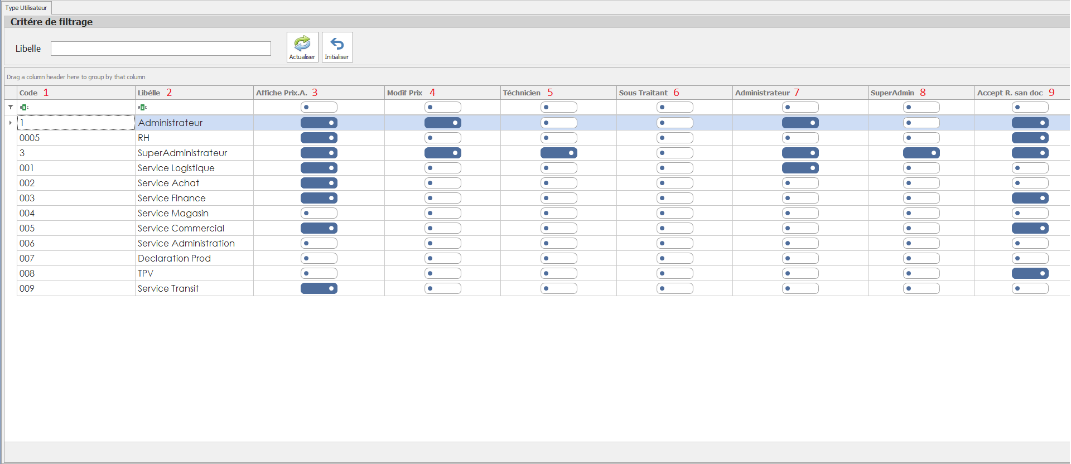
Task: Disable Administrateur switch for Service Logistique
Action: (x=800, y=168)
